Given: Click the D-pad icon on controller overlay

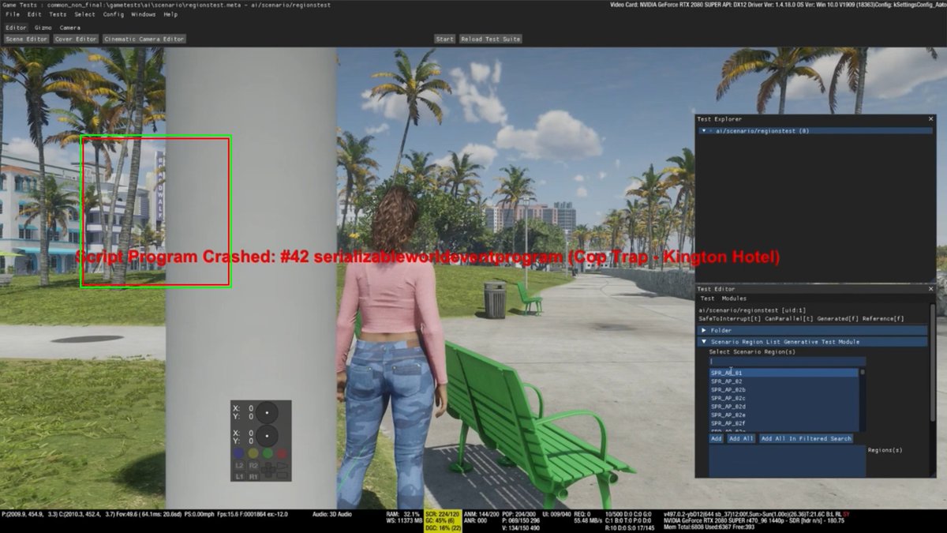Looking at the screenshot, I should tap(269, 470).
